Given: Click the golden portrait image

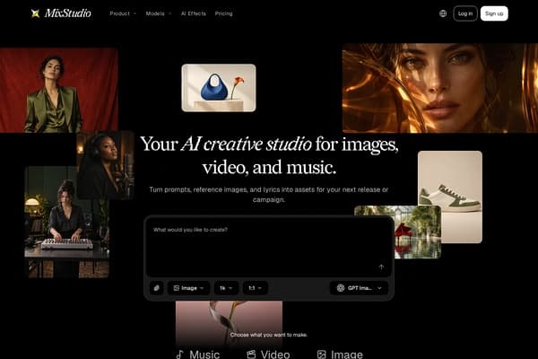Looking at the screenshot, I should 440,88.
